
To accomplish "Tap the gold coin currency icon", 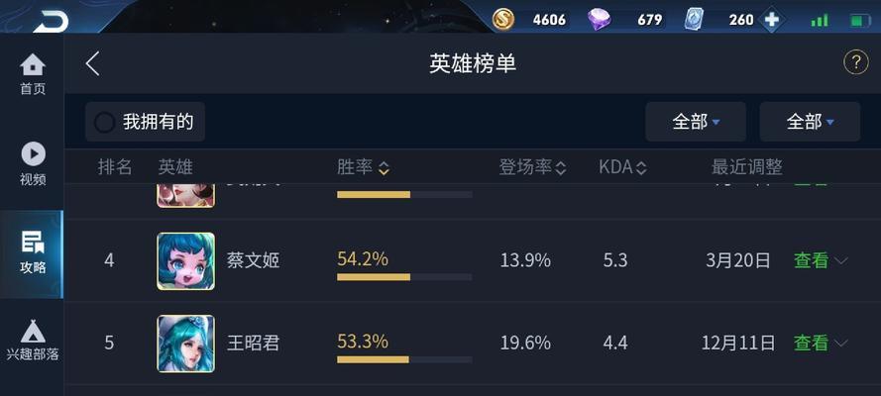I will point(502,19).
